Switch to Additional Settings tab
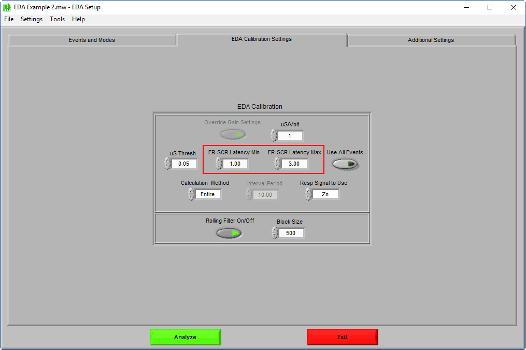The width and height of the screenshot is (526, 350). (431, 40)
